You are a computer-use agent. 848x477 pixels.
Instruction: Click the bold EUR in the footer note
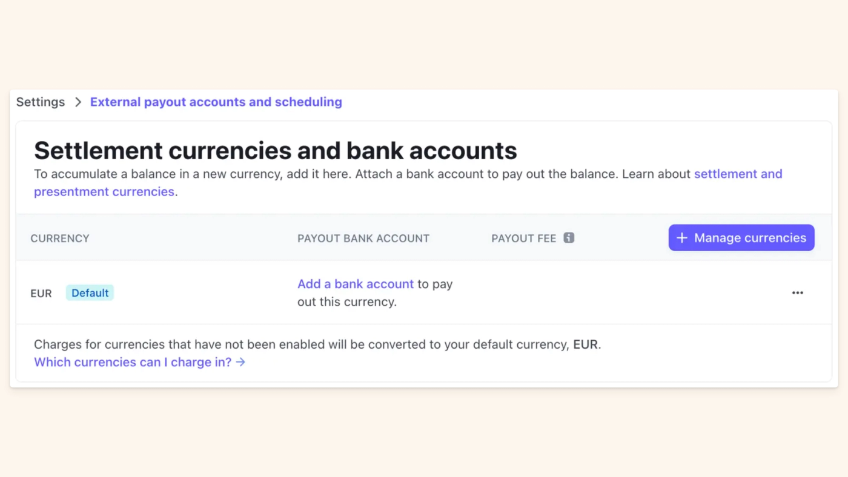tap(585, 344)
